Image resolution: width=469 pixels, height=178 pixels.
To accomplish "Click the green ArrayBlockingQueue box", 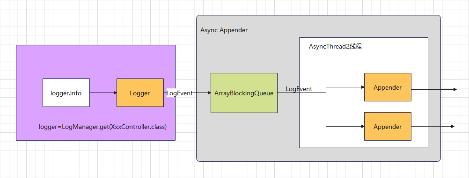I will tap(244, 93).
